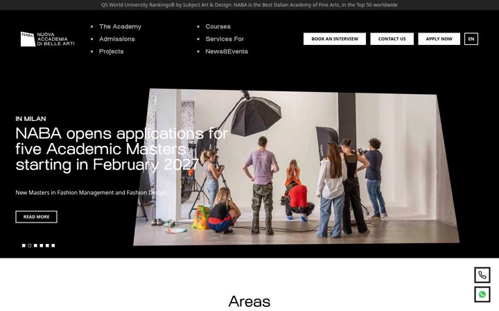
Task: Click the Book an Interview button
Action: coord(335,39)
